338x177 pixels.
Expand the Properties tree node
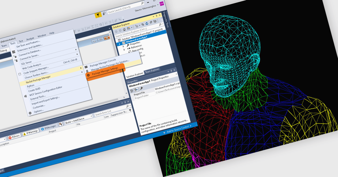[x=123, y=47]
